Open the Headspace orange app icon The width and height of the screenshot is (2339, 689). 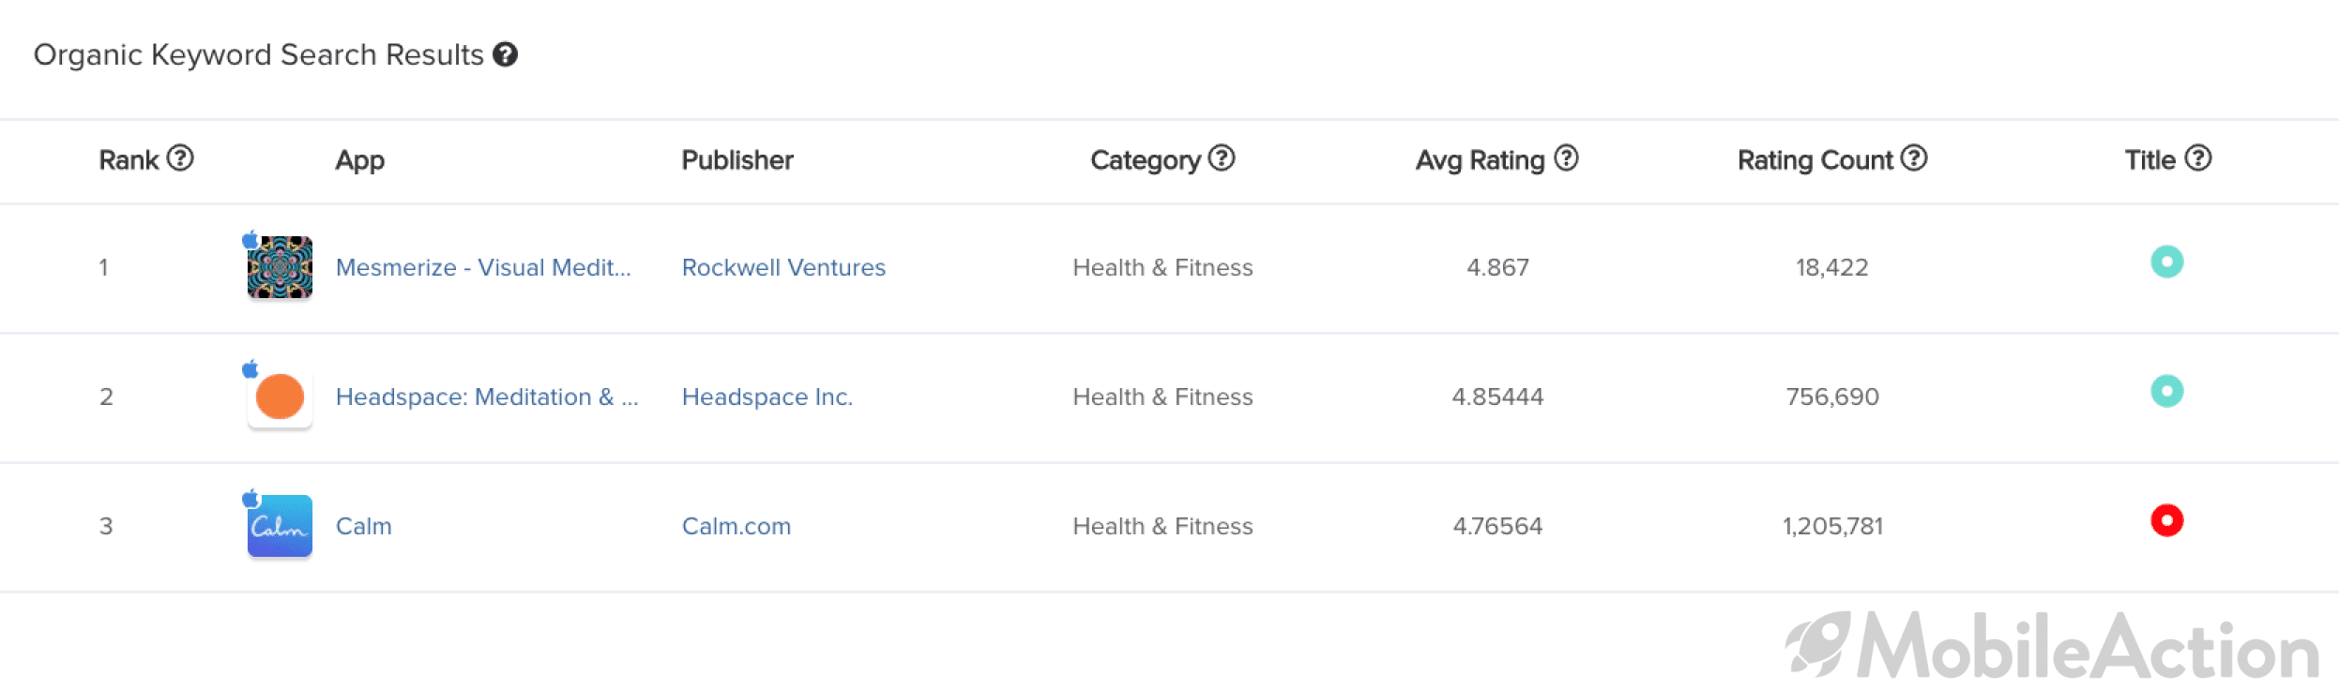click(280, 397)
